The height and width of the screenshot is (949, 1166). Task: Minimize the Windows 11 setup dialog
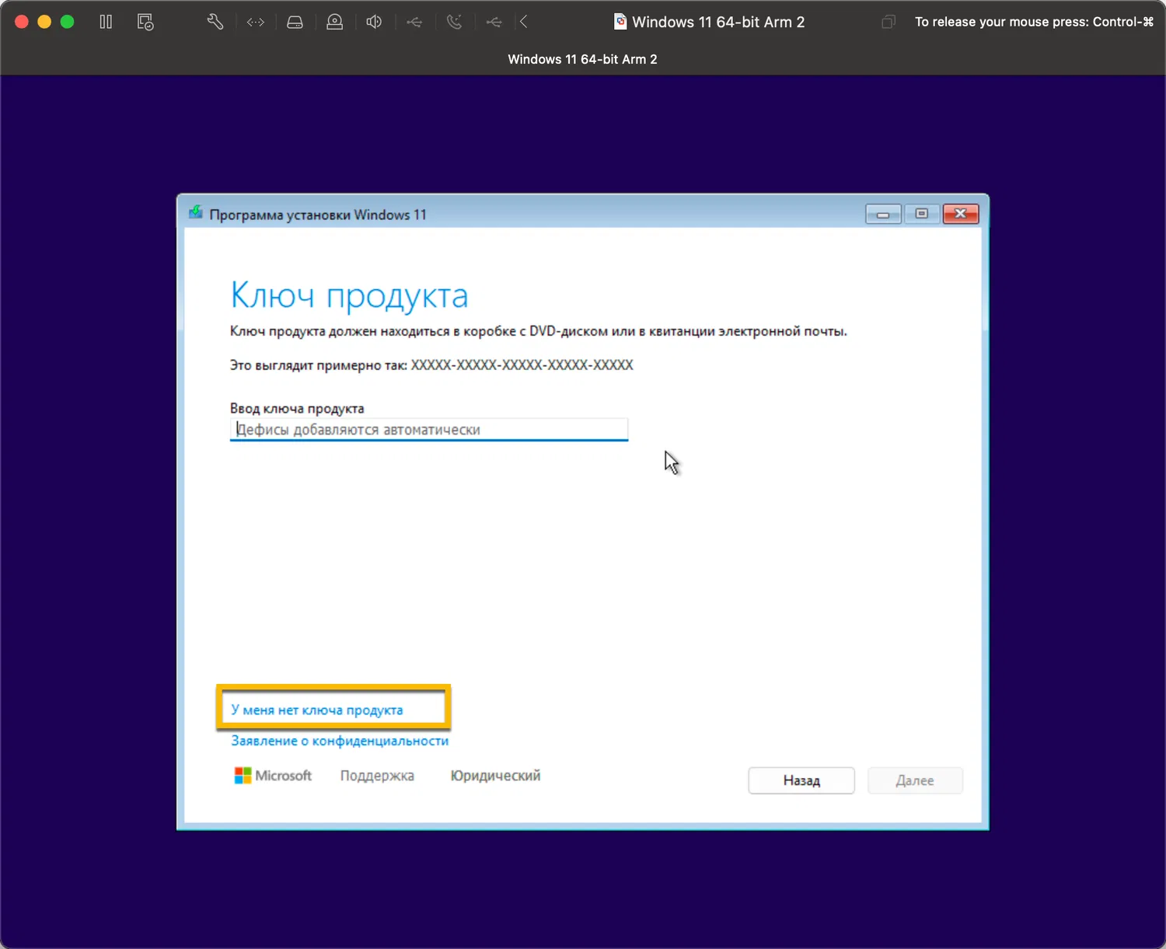[883, 214]
